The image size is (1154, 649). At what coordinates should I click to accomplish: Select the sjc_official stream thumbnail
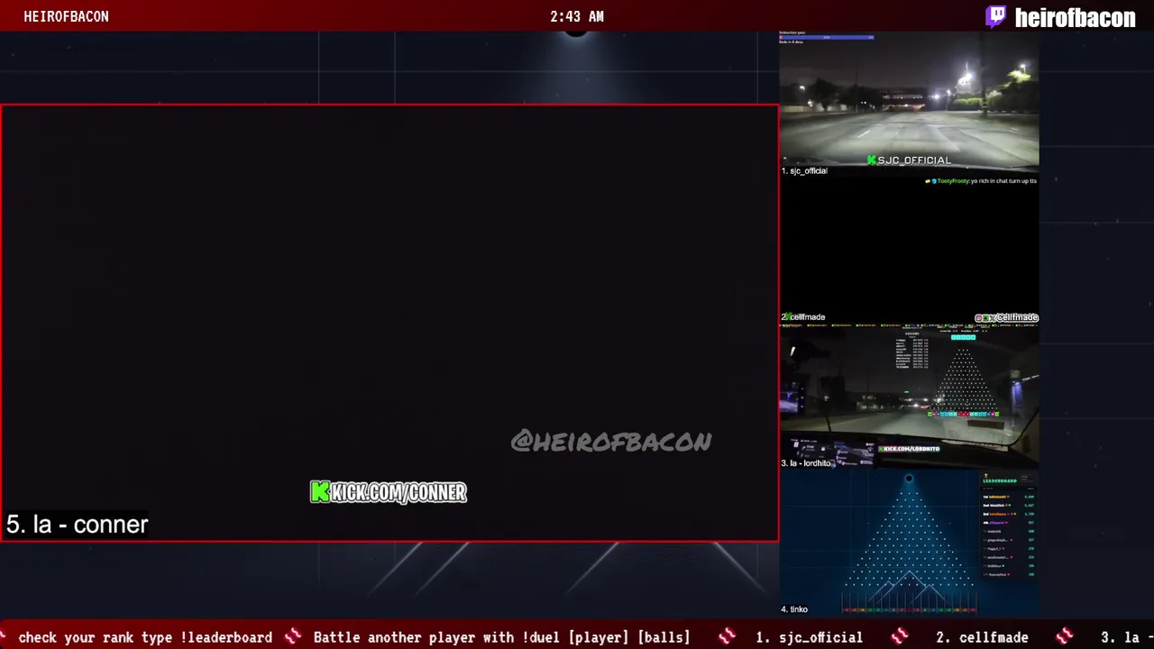909,104
